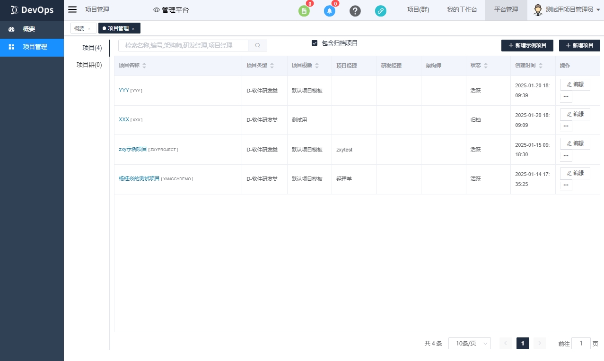Click the search magnifier button
Image resolution: width=604 pixels, height=361 pixels.
[258, 45]
